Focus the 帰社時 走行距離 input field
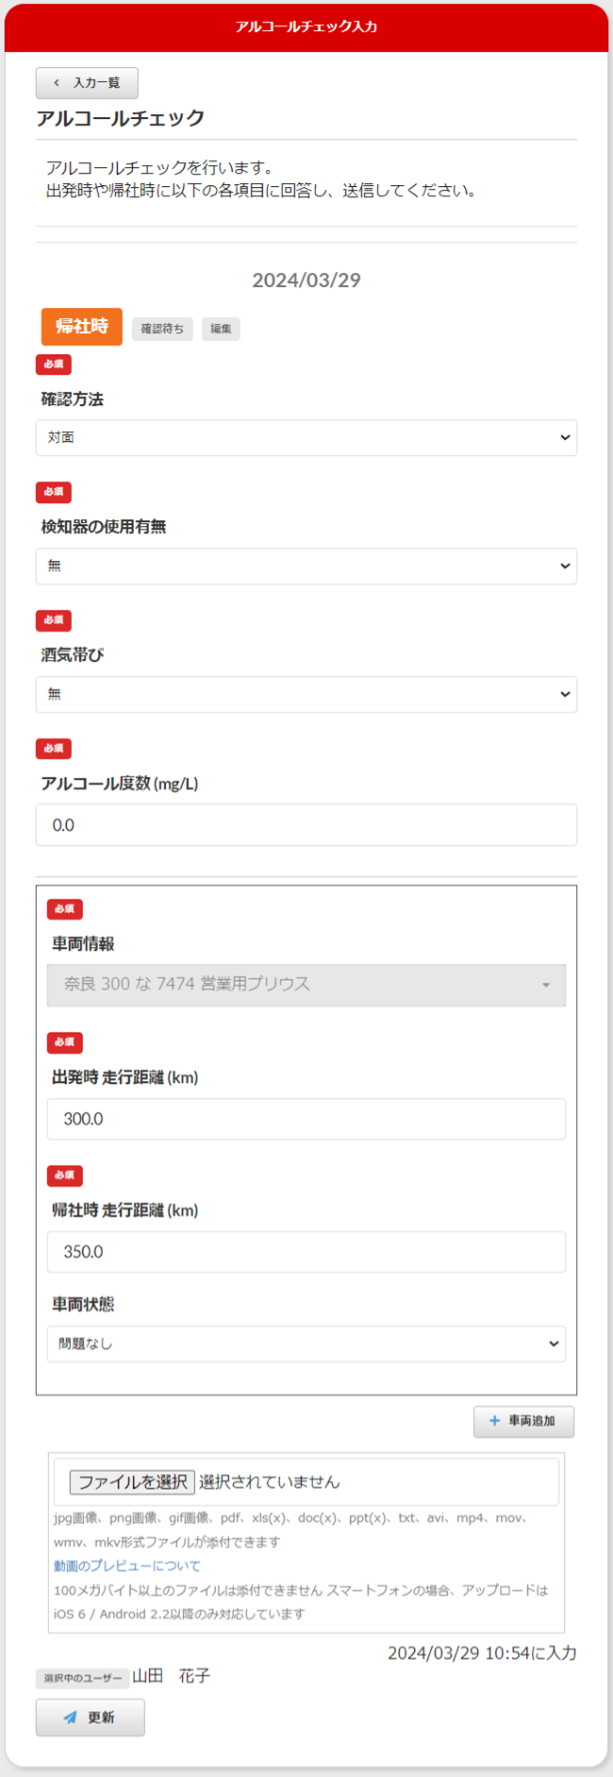This screenshot has height=1777, width=613. pyautogui.click(x=306, y=1252)
